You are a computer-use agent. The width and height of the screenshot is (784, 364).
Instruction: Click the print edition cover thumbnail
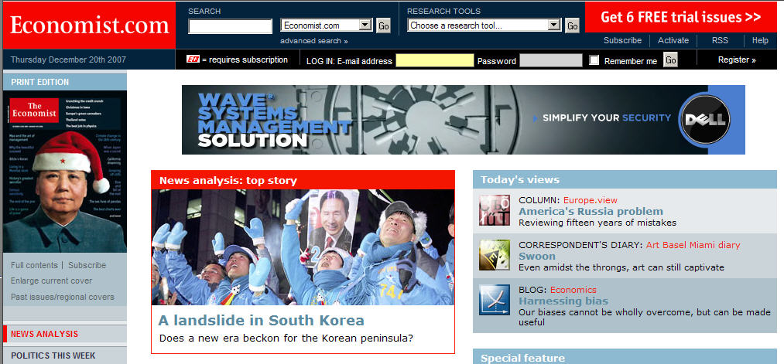[x=64, y=172]
